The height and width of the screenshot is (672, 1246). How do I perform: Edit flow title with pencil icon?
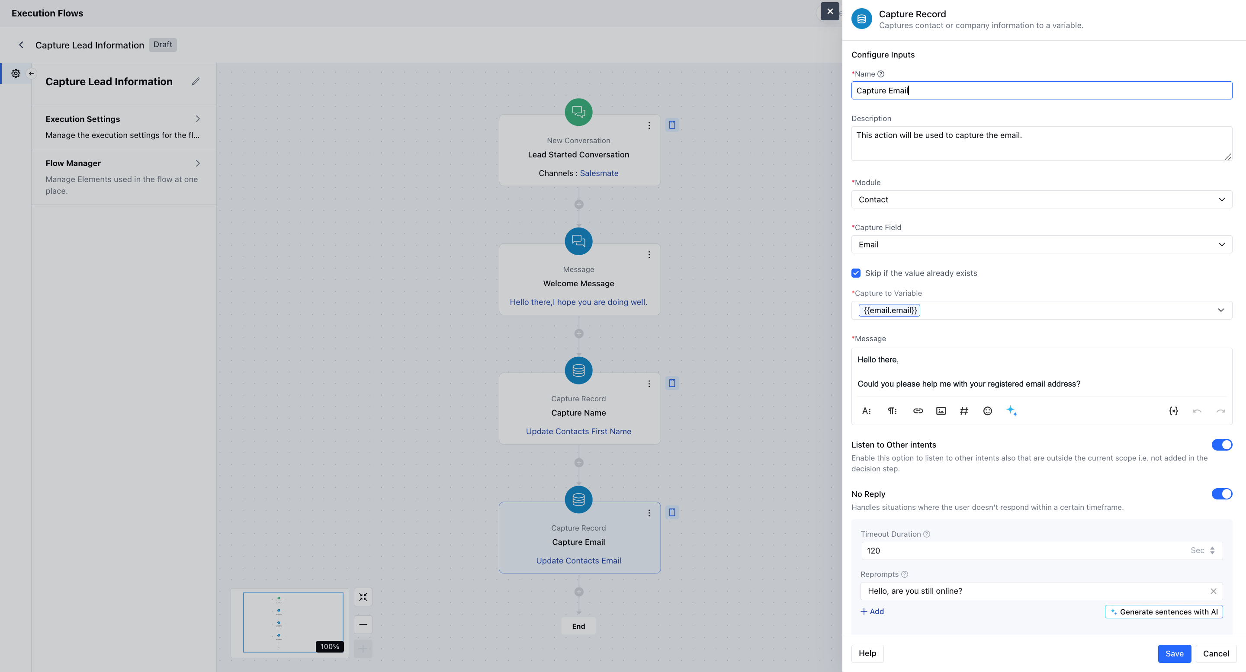point(196,81)
